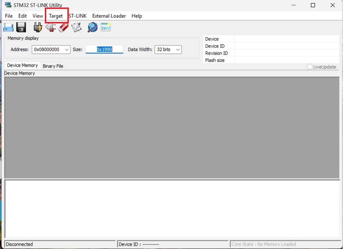Screen dimensions: 349x249
Task: Open the Target menu
Action: (56, 16)
